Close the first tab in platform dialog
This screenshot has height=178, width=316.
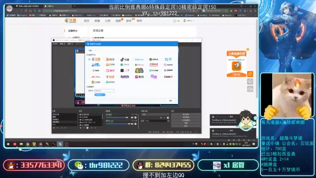click(x=96, y=51)
